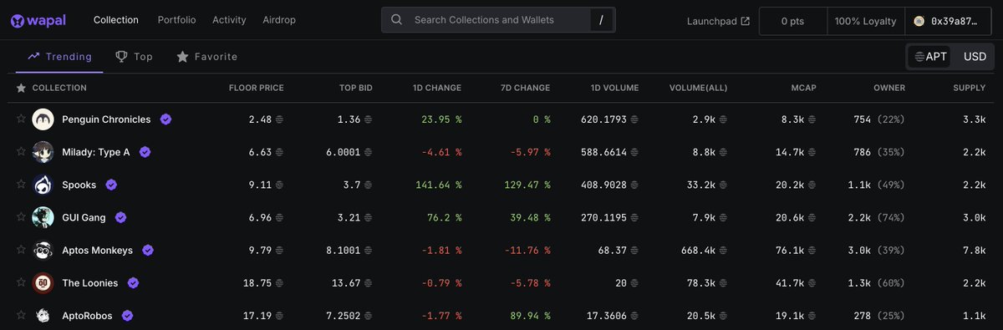Focus the Search Collections and Wallets field
1003x330 pixels.
click(498, 20)
